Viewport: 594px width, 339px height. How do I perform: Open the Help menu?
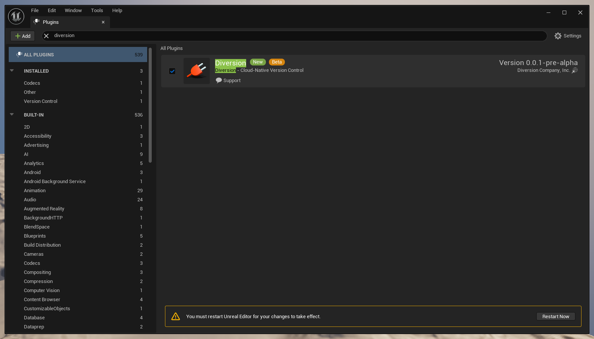117,10
